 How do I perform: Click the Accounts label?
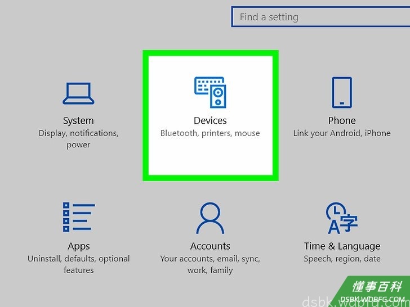[210, 246]
